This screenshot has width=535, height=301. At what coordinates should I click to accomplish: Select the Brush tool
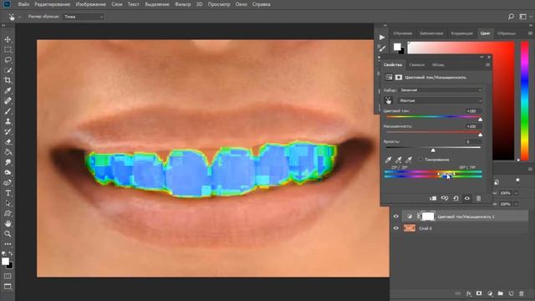point(8,111)
